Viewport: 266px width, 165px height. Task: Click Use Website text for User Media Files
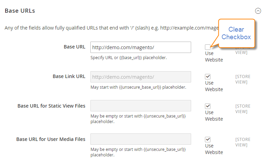pos(214,149)
